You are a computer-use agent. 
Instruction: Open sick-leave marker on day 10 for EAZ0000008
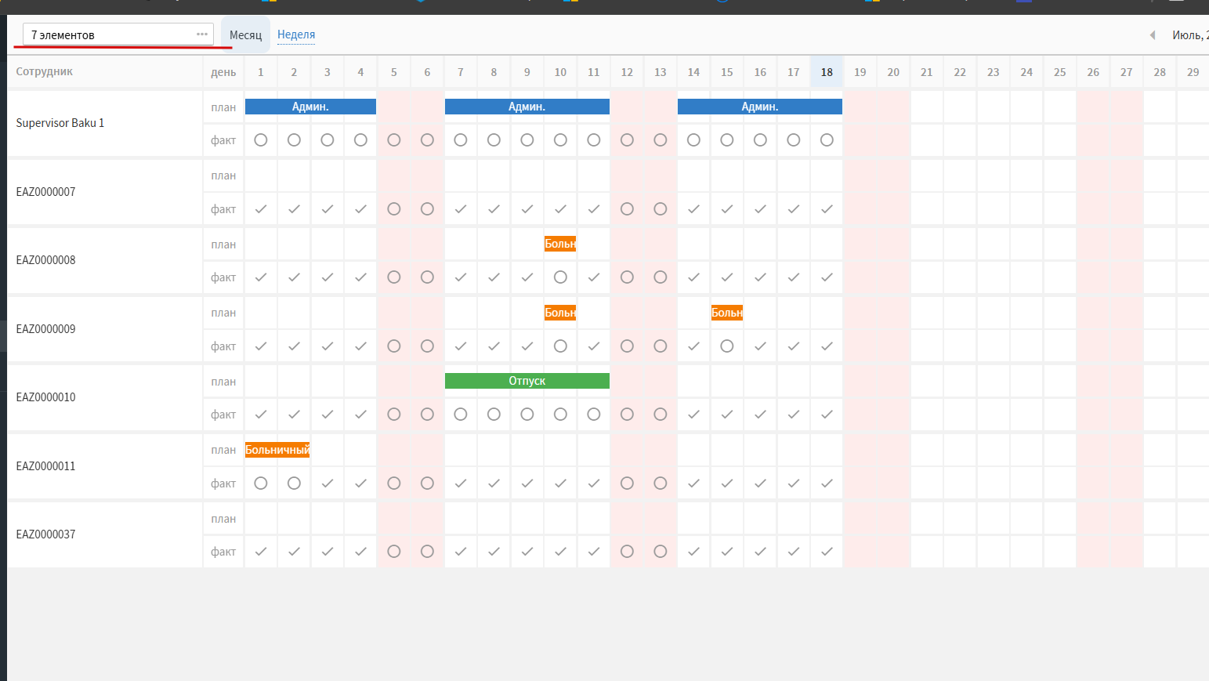(x=560, y=244)
